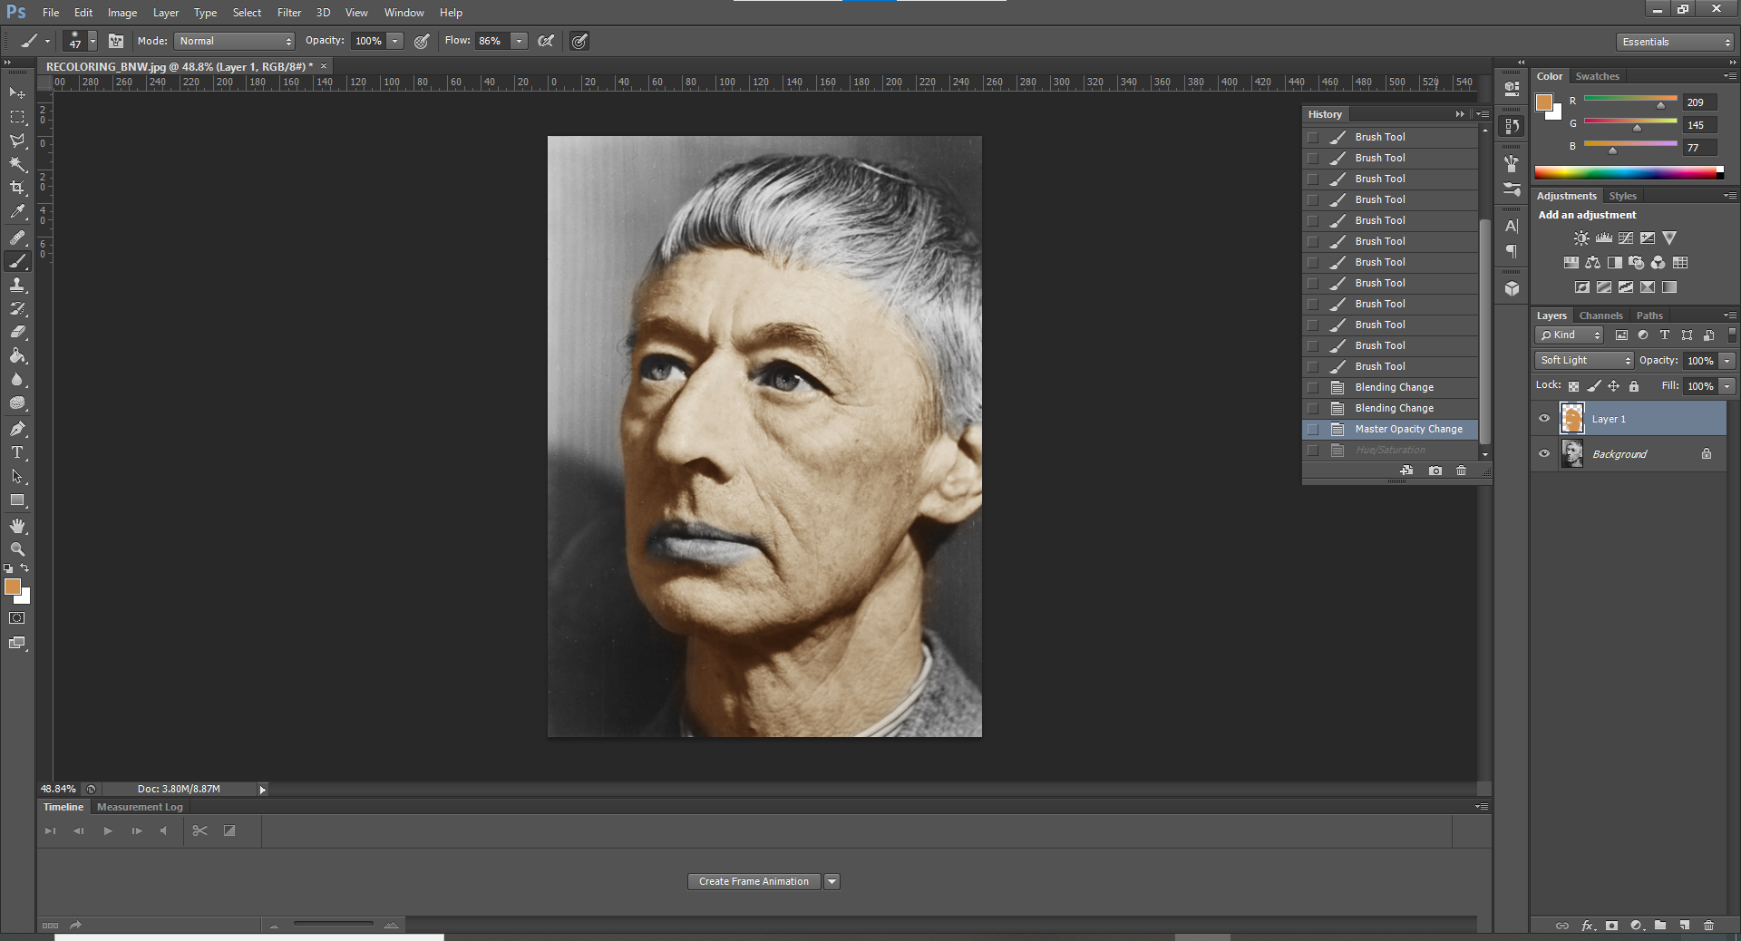Select the Magic Wand tool
1741x941 pixels.
pos(17,164)
